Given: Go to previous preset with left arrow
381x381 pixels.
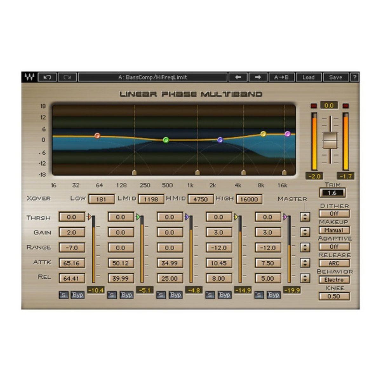Looking at the screenshot, I should click(x=238, y=77).
